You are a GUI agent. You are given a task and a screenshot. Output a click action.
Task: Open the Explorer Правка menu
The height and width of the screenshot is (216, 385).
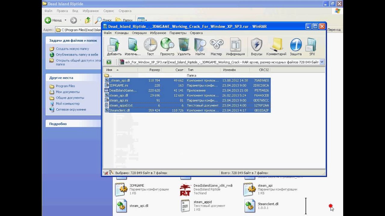coord(62,11)
